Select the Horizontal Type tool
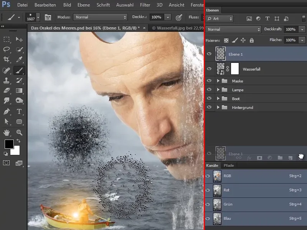The height and width of the screenshot is (230, 307). click(19, 112)
